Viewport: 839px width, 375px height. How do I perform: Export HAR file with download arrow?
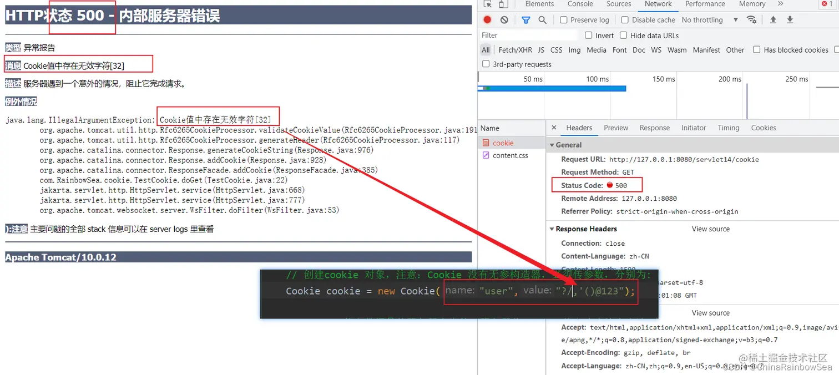pyautogui.click(x=790, y=20)
